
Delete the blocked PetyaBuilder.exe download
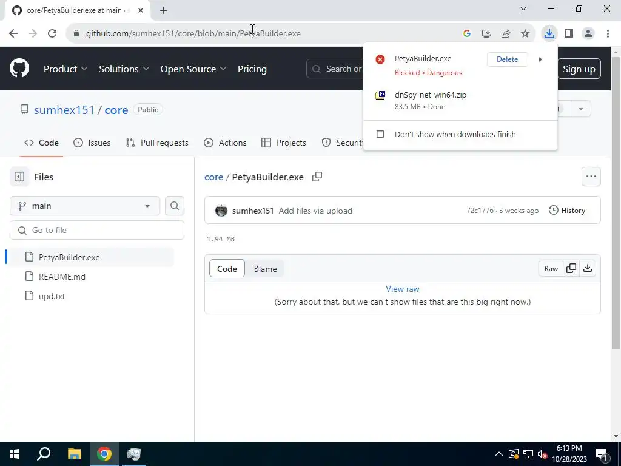[508, 59]
